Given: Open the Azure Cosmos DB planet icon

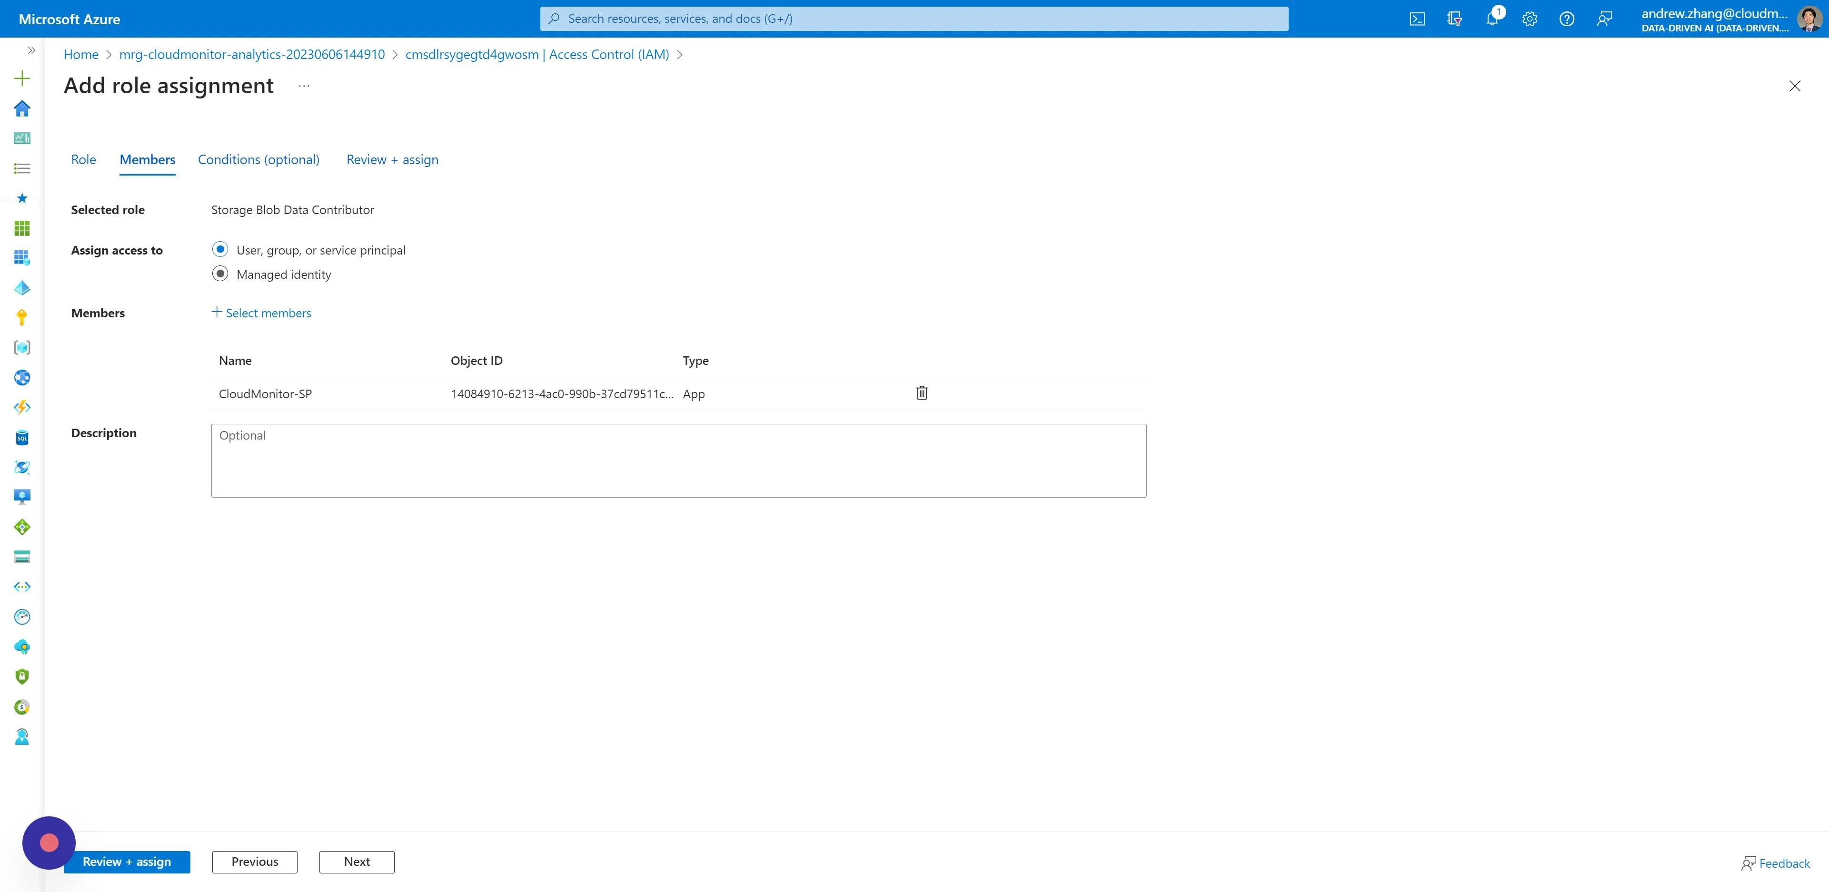Looking at the screenshot, I should [x=22, y=467].
